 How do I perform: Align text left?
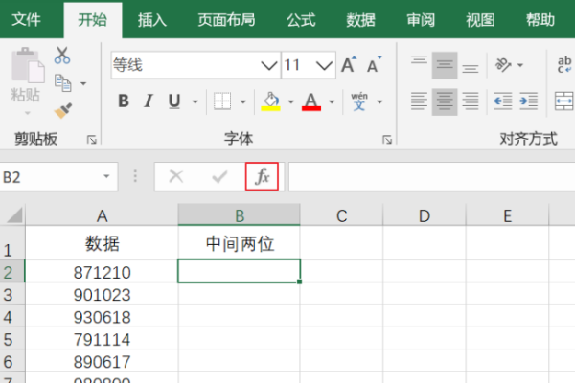tap(419, 101)
